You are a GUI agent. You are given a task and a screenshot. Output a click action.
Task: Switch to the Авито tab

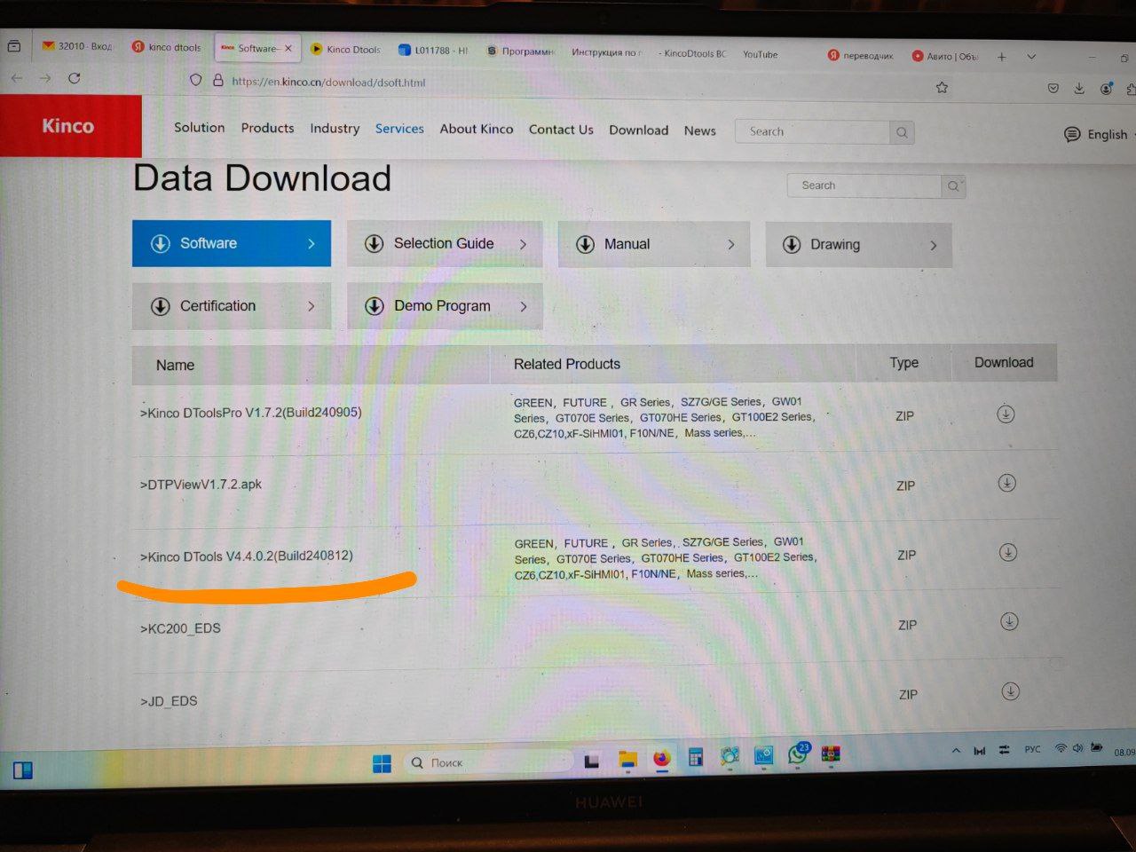pos(946,56)
